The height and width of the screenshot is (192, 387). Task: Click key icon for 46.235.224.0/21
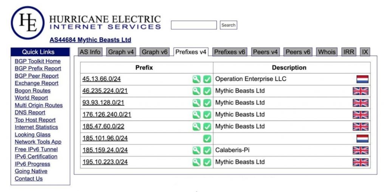point(197,91)
